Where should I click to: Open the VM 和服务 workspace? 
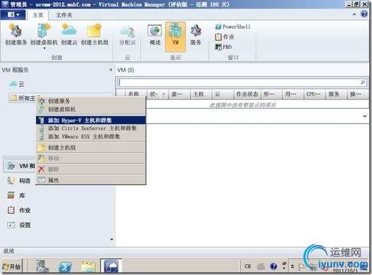point(20,166)
